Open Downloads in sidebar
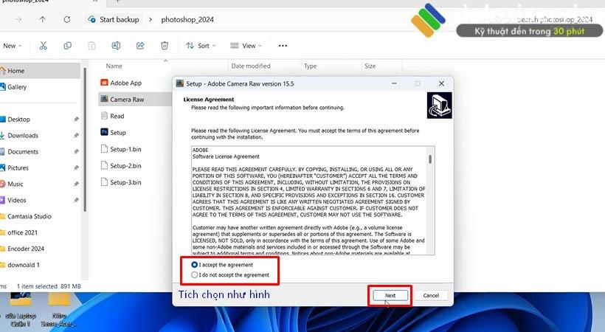Image resolution: width=605 pixels, height=332 pixels. pos(23,136)
